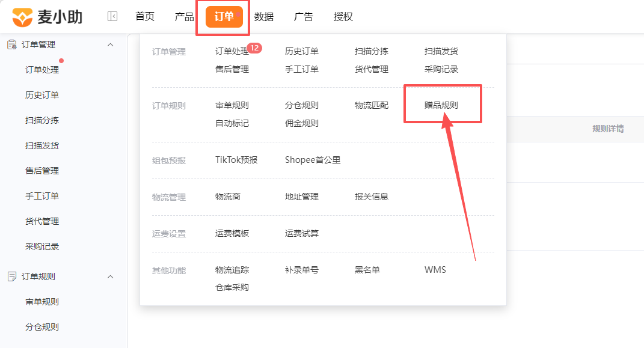Open the 授权 top menu
The width and height of the screenshot is (644, 348).
[x=343, y=16]
